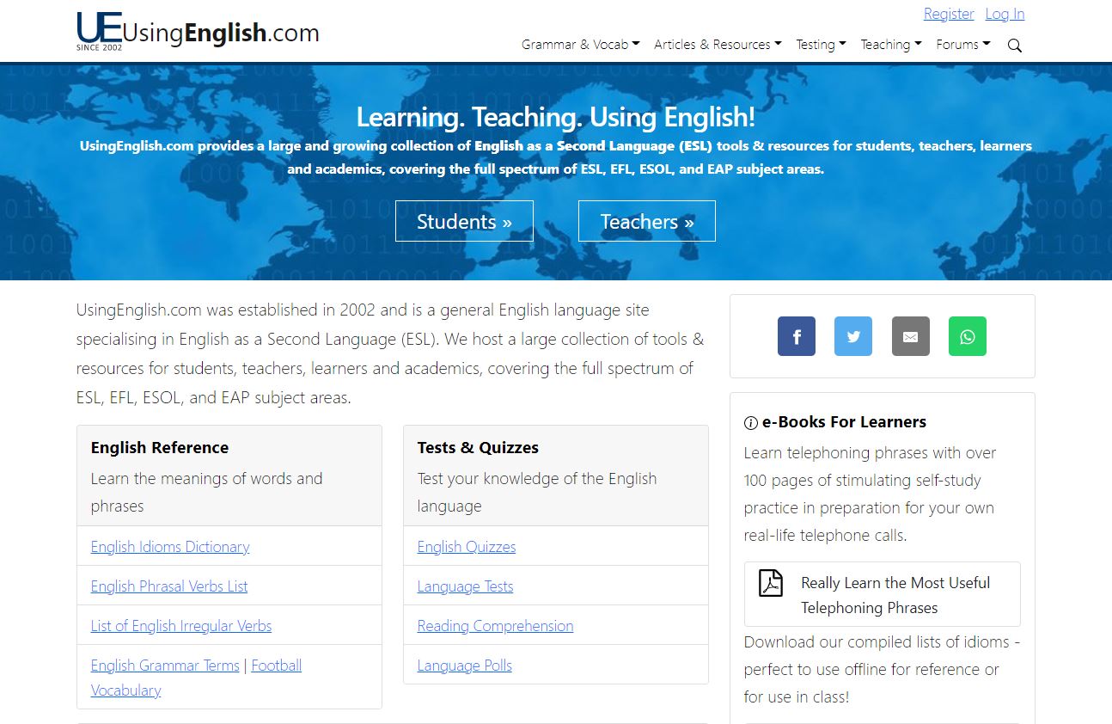Open the Teaching dropdown menu
Screen dimensions: 1112x724
(891, 45)
